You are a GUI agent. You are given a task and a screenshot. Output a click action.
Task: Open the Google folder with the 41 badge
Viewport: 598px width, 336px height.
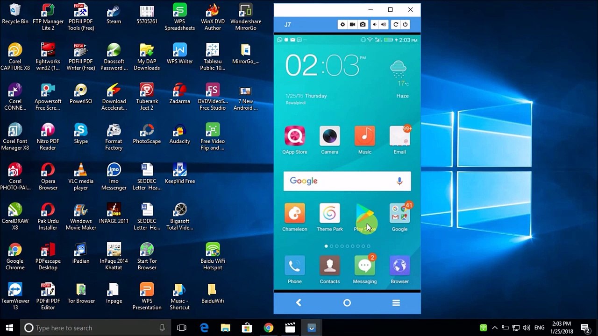(x=399, y=217)
